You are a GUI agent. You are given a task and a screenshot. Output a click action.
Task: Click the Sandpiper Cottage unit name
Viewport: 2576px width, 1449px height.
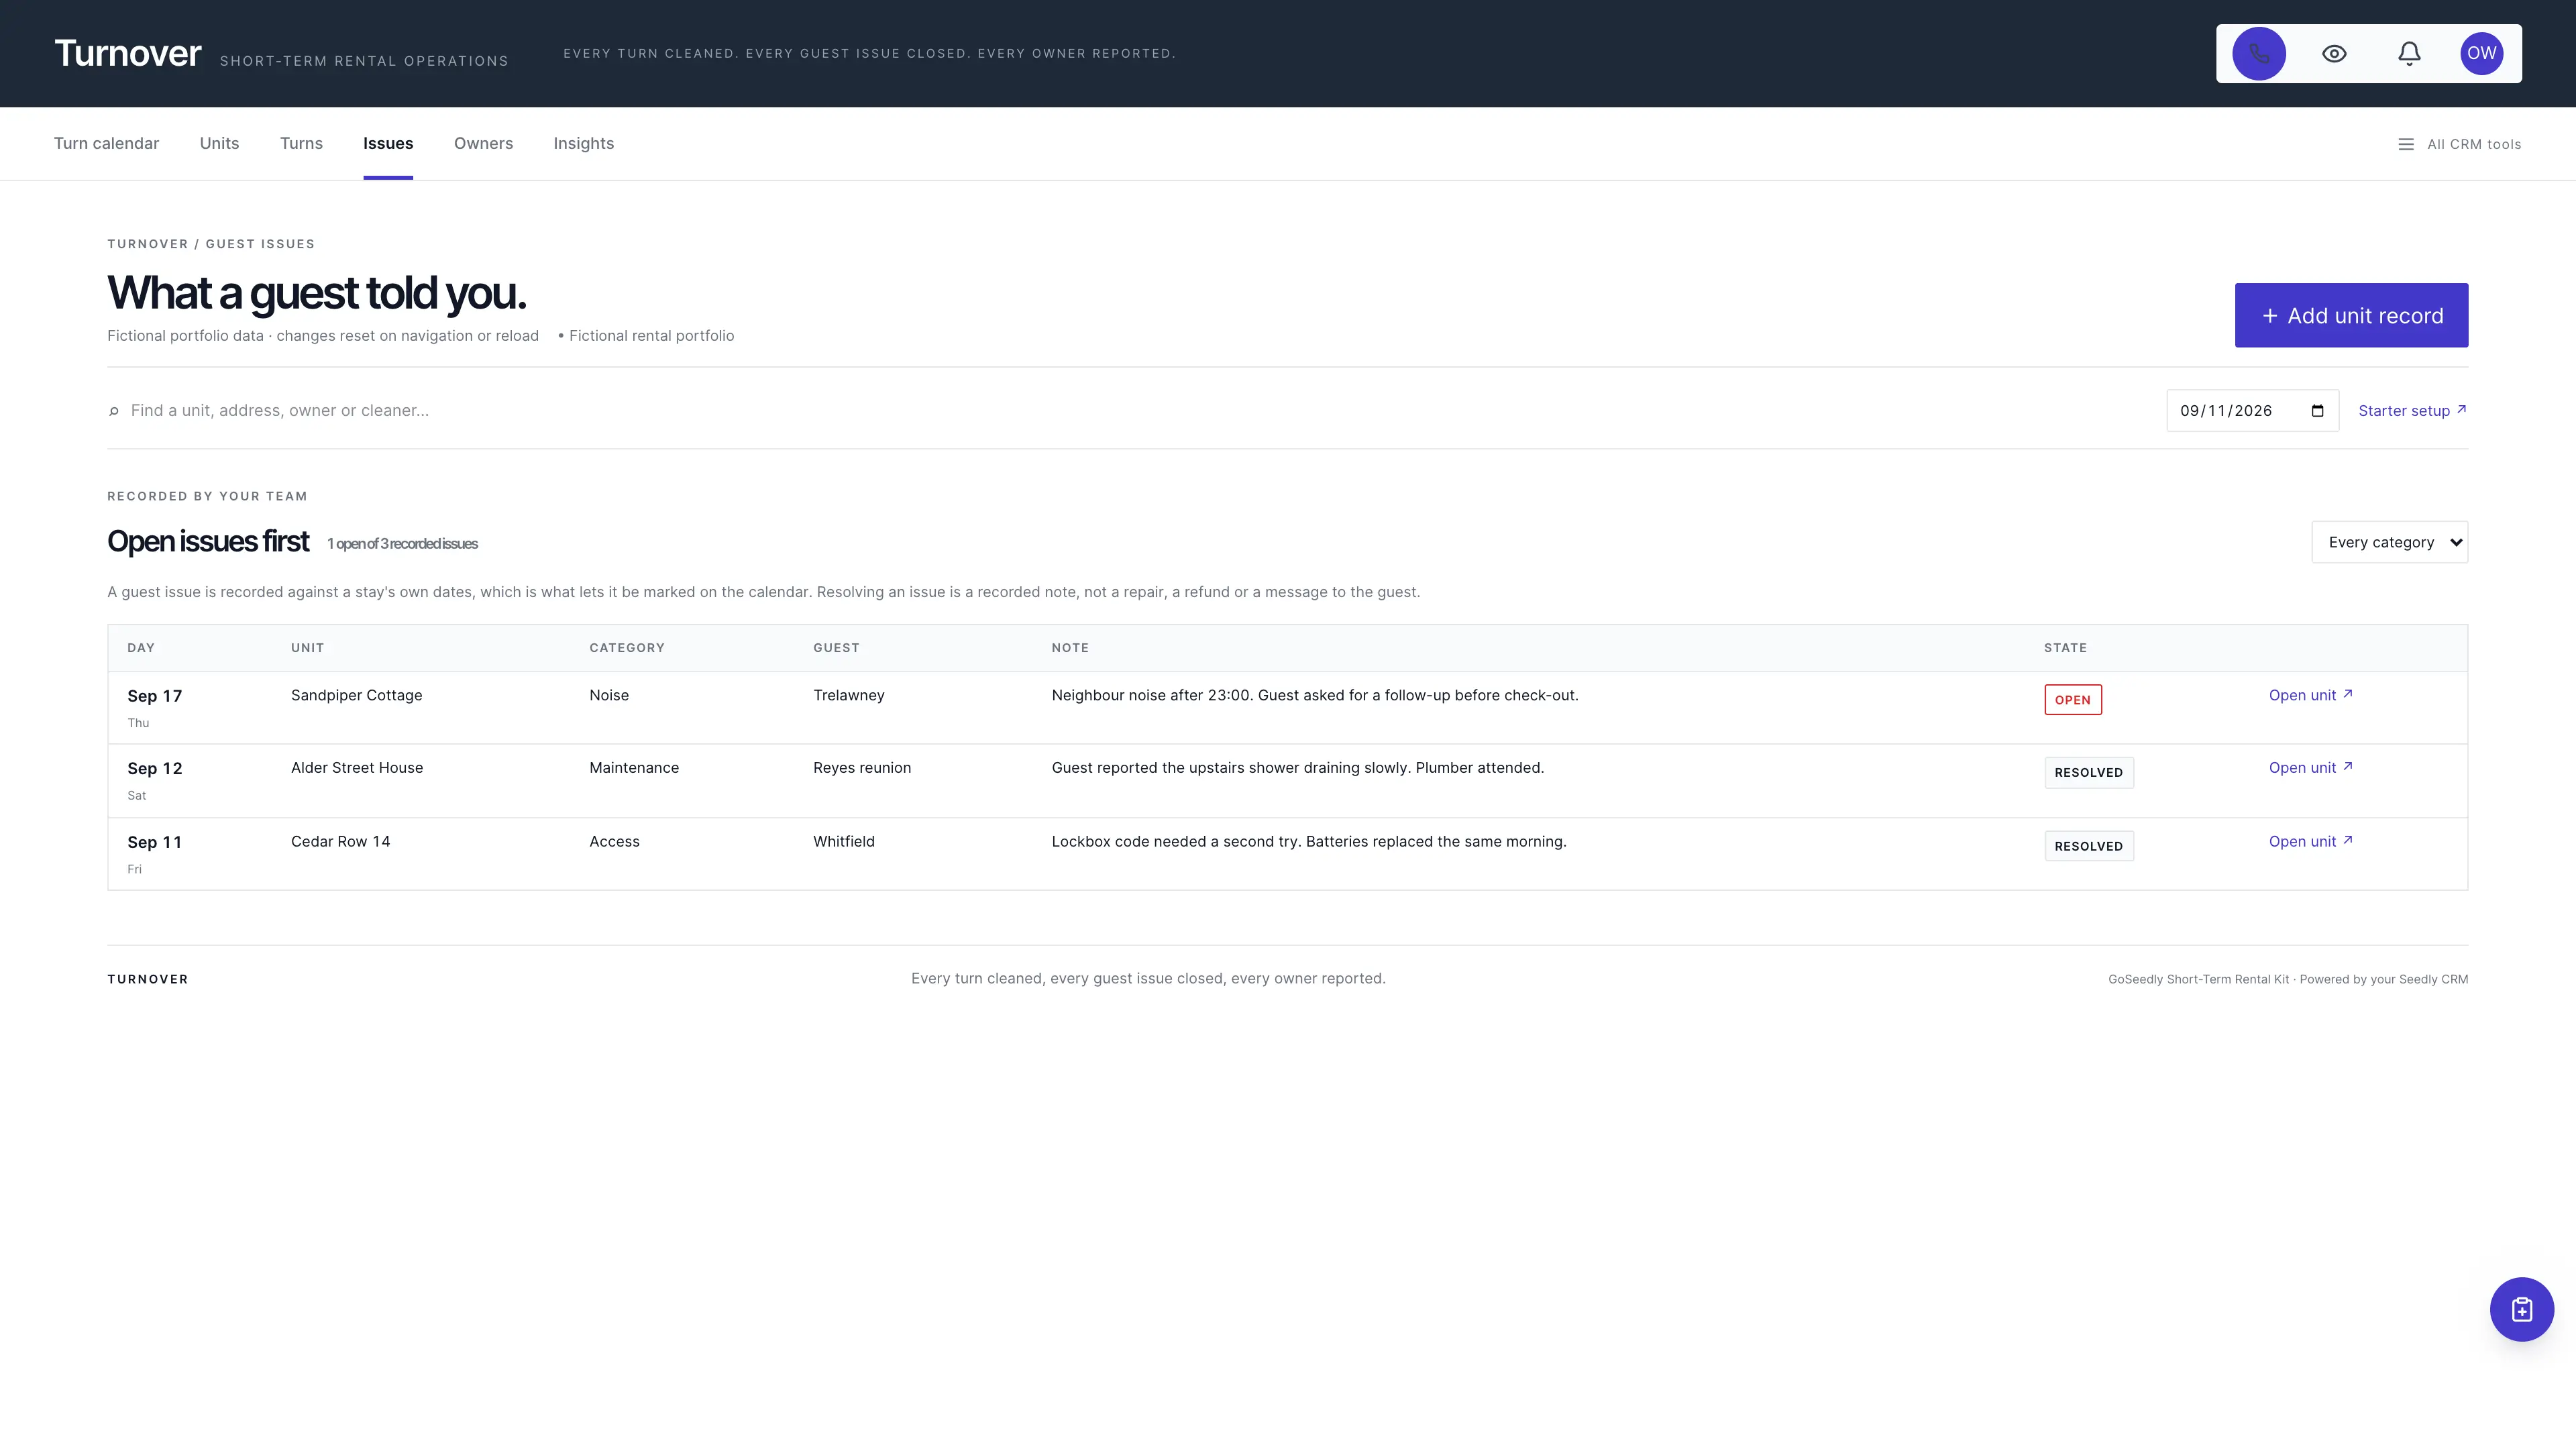[356, 696]
